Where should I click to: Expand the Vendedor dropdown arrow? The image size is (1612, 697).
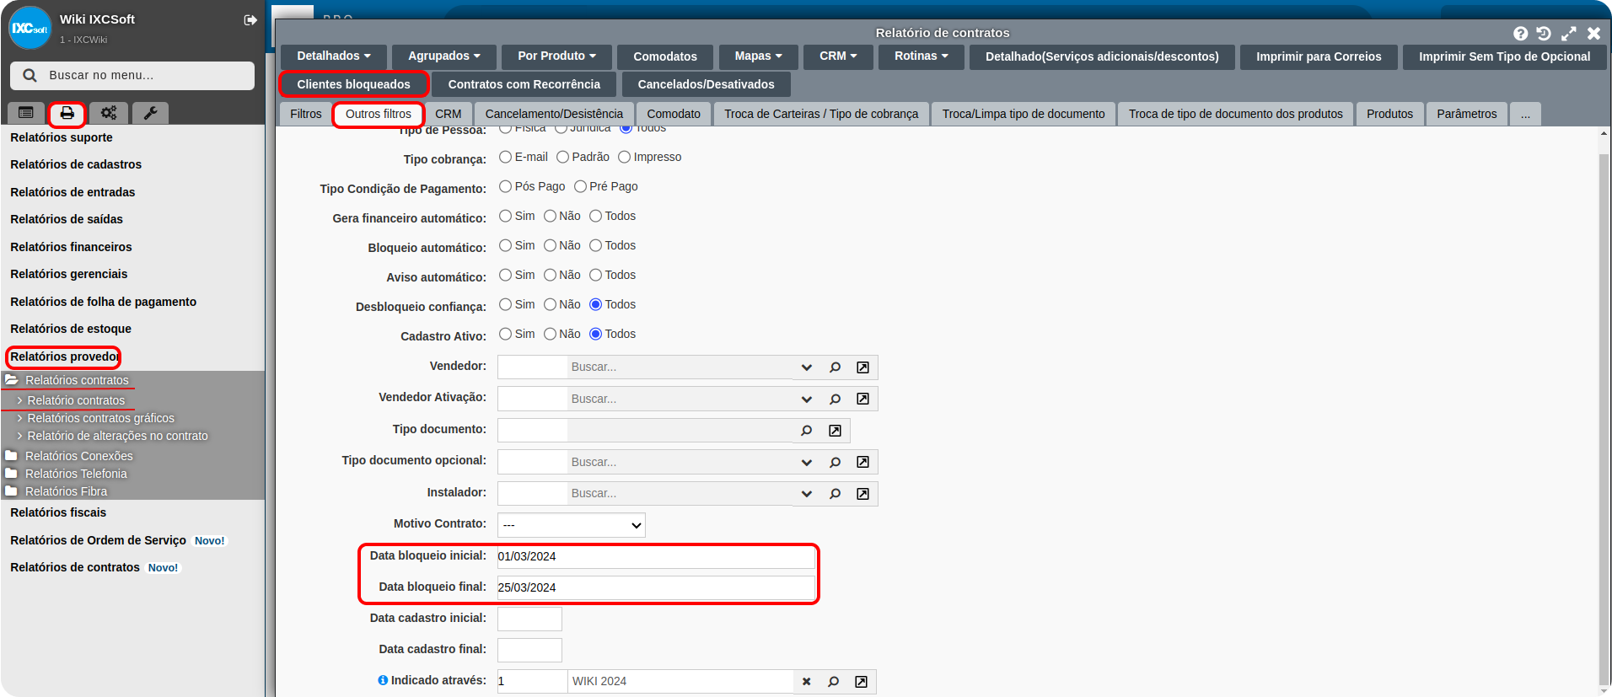click(807, 367)
